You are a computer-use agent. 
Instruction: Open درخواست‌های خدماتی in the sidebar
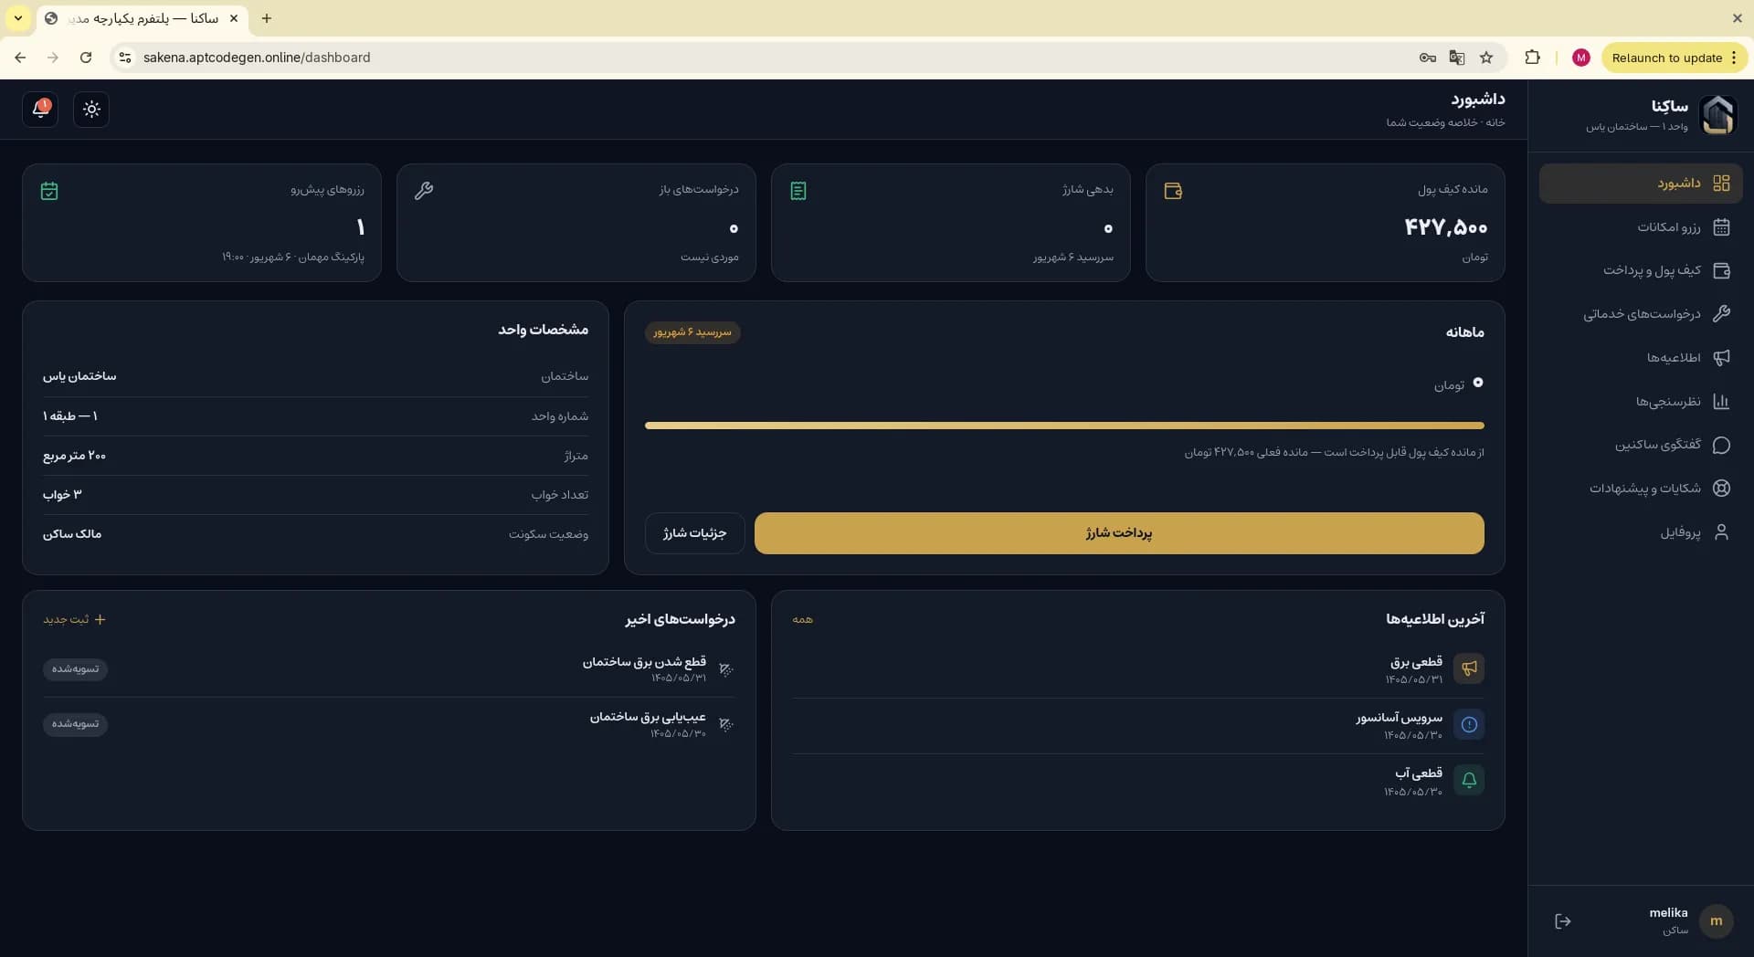(1641, 314)
